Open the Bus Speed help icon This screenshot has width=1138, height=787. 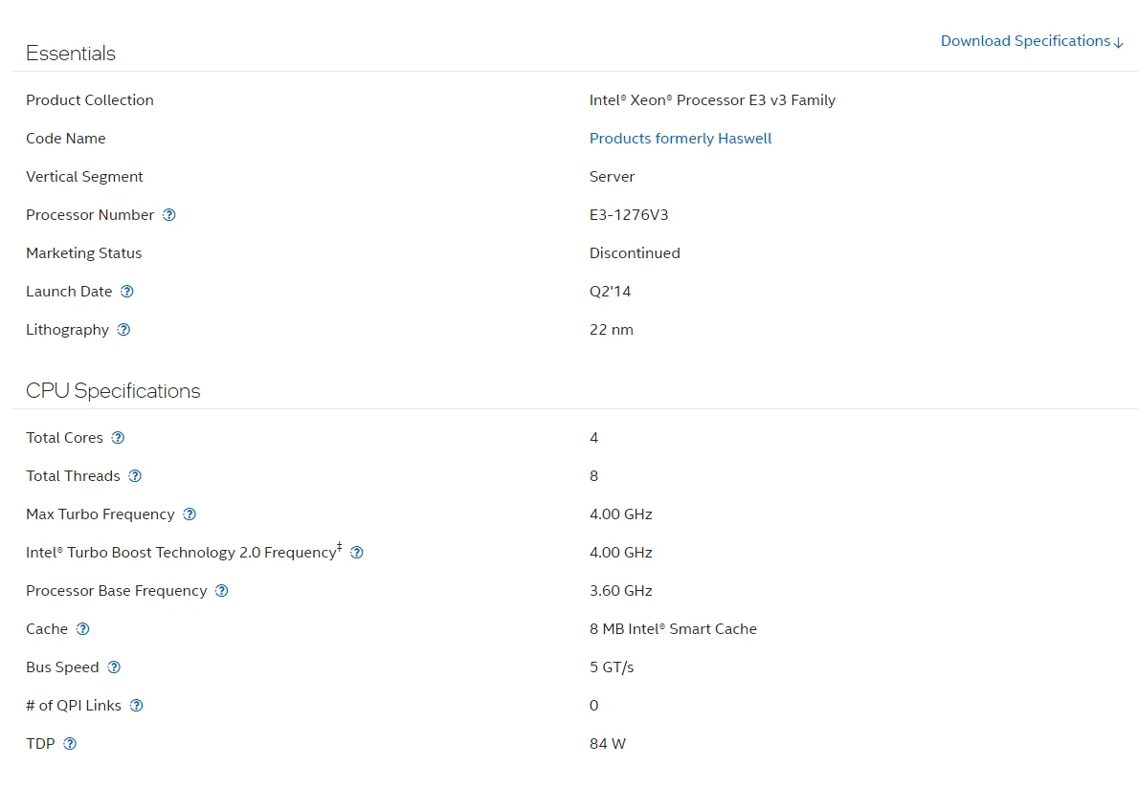point(114,667)
